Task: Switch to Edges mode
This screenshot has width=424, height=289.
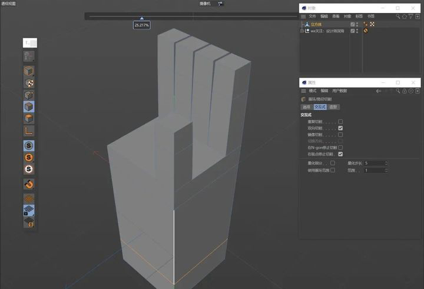Action: click(29, 107)
